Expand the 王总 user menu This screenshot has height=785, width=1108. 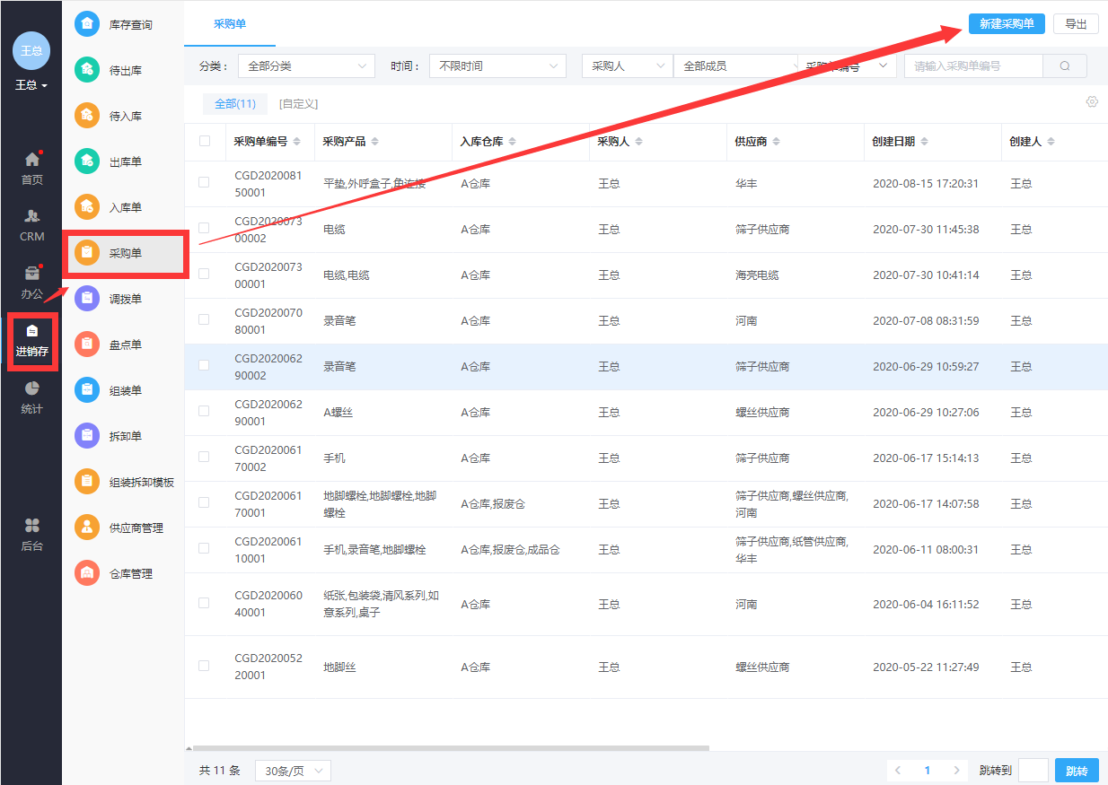(x=31, y=85)
